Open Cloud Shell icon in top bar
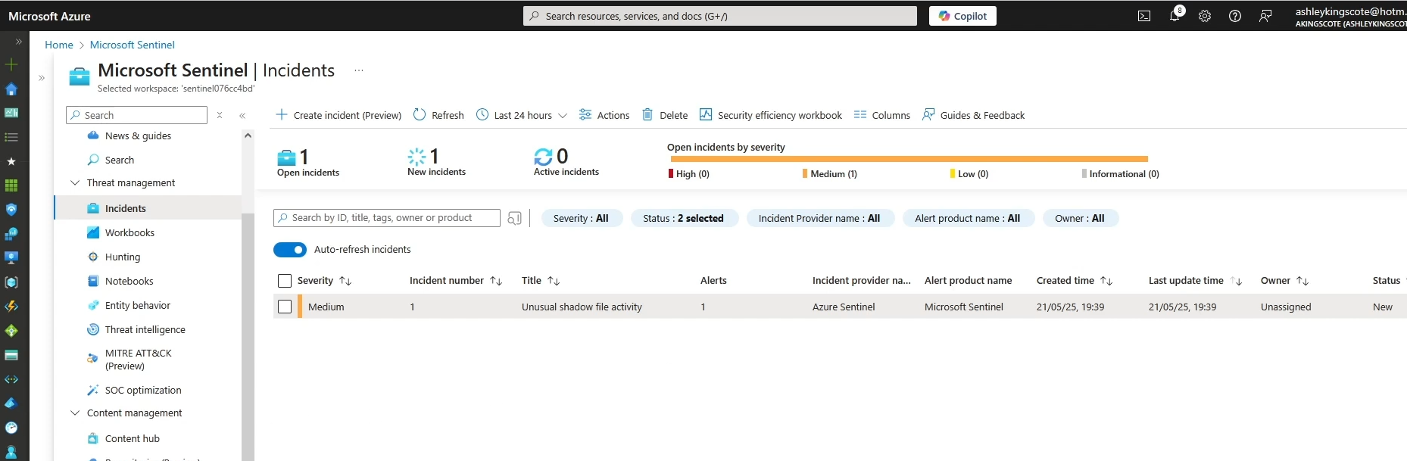 (1144, 16)
